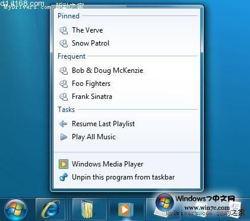Open Snow Patrol pinned item

pos(126,43)
